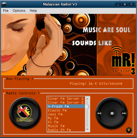This screenshot has height=138, width=137.
Task: Pick My Fm in the station list
Action: click(66, 118)
